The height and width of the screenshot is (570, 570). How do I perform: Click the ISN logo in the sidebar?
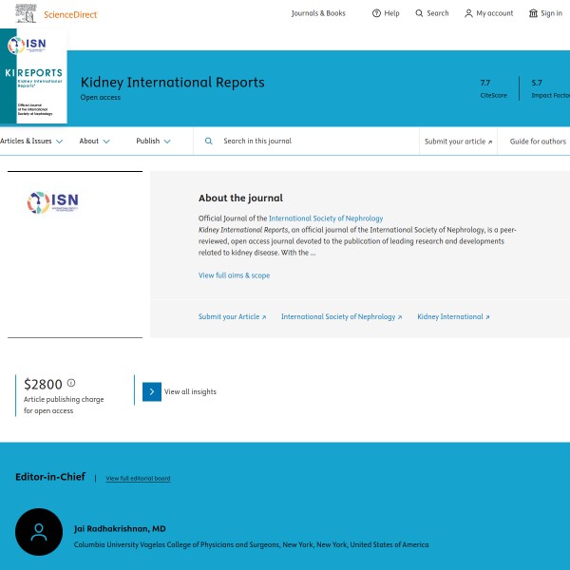pos(53,201)
